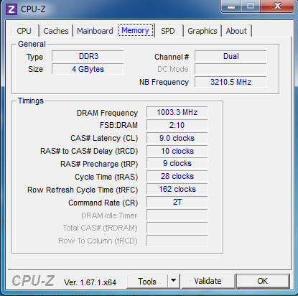This screenshot has width=298, height=296.
Task: Click the Command Rate (CR) label
Action: tap(103, 203)
